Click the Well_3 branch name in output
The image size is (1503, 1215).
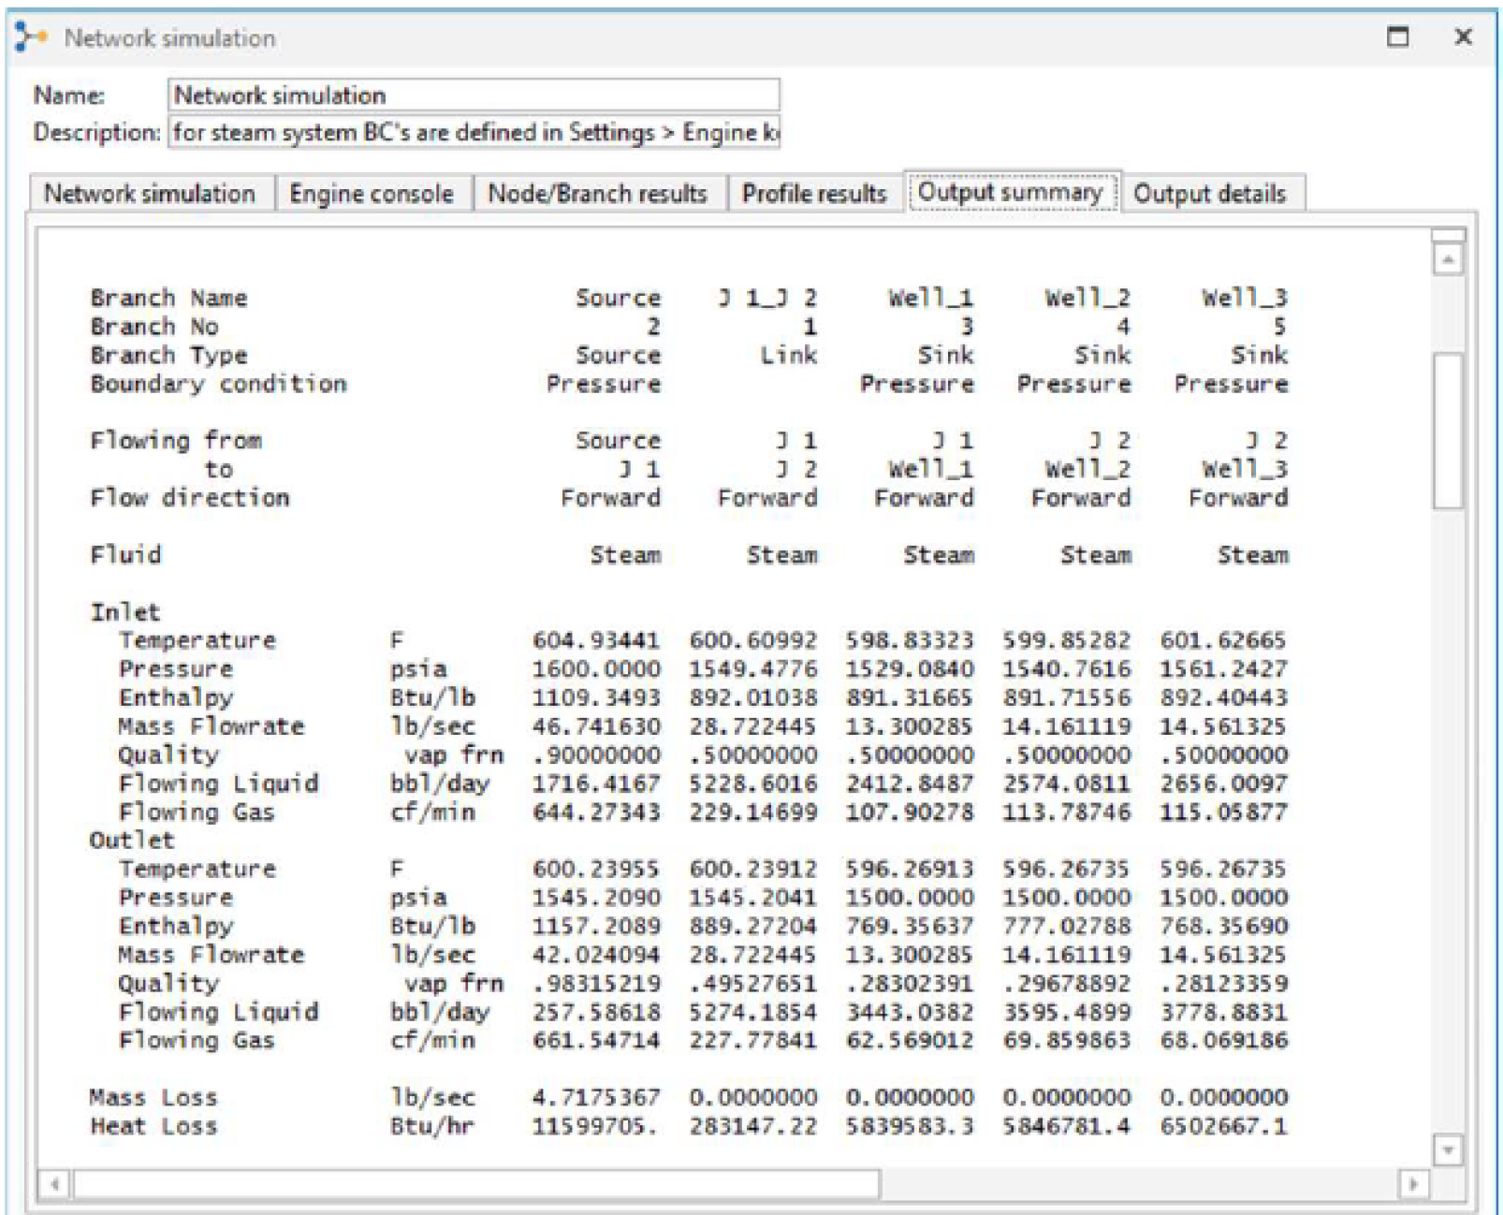(x=1244, y=298)
